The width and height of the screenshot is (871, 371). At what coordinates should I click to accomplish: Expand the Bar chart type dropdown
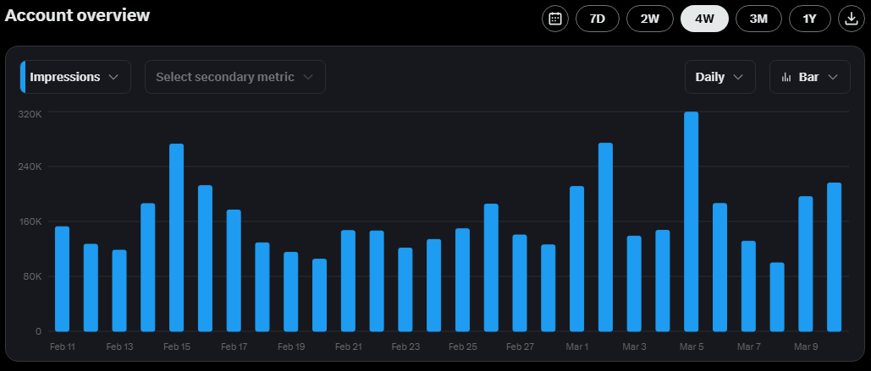809,77
